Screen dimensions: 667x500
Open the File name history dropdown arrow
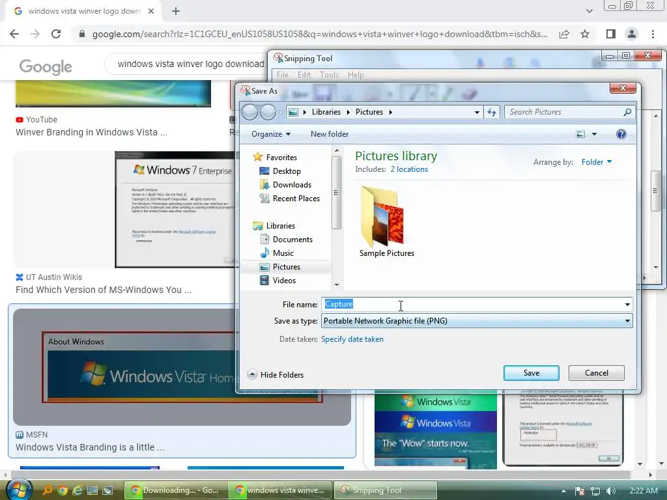tap(627, 305)
